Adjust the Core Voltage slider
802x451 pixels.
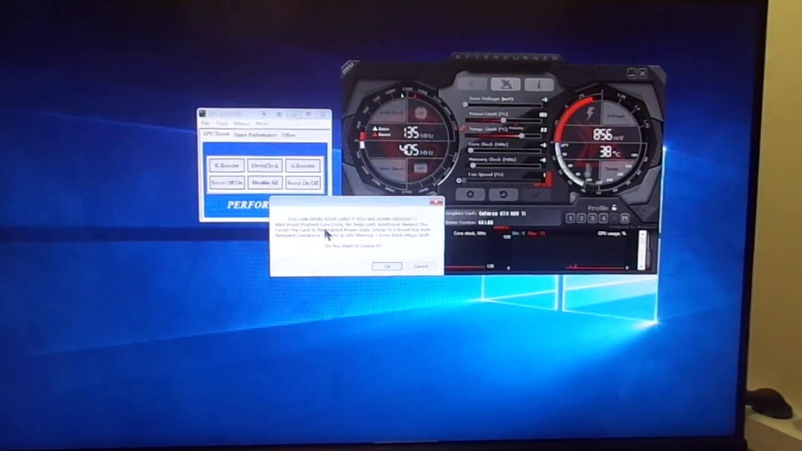pos(504,106)
